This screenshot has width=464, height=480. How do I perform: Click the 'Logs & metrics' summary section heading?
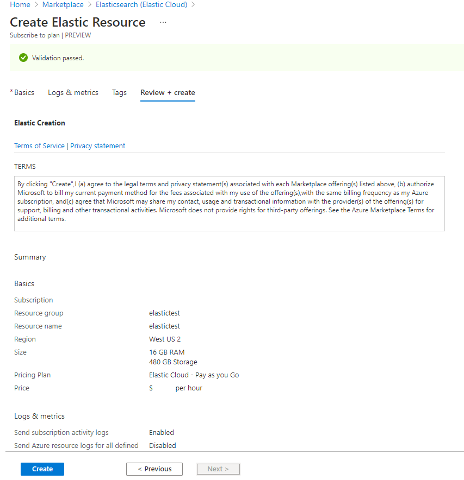(x=39, y=416)
